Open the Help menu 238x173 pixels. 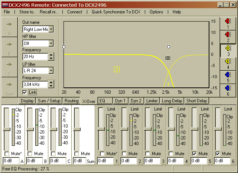coord(177,12)
